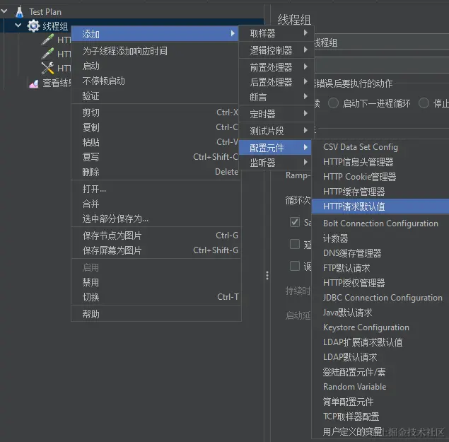The height and width of the screenshot is (442, 449).
Task: Choose 粘贴 (Ctrl-V) menu entry
Action: tap(155, 142)
